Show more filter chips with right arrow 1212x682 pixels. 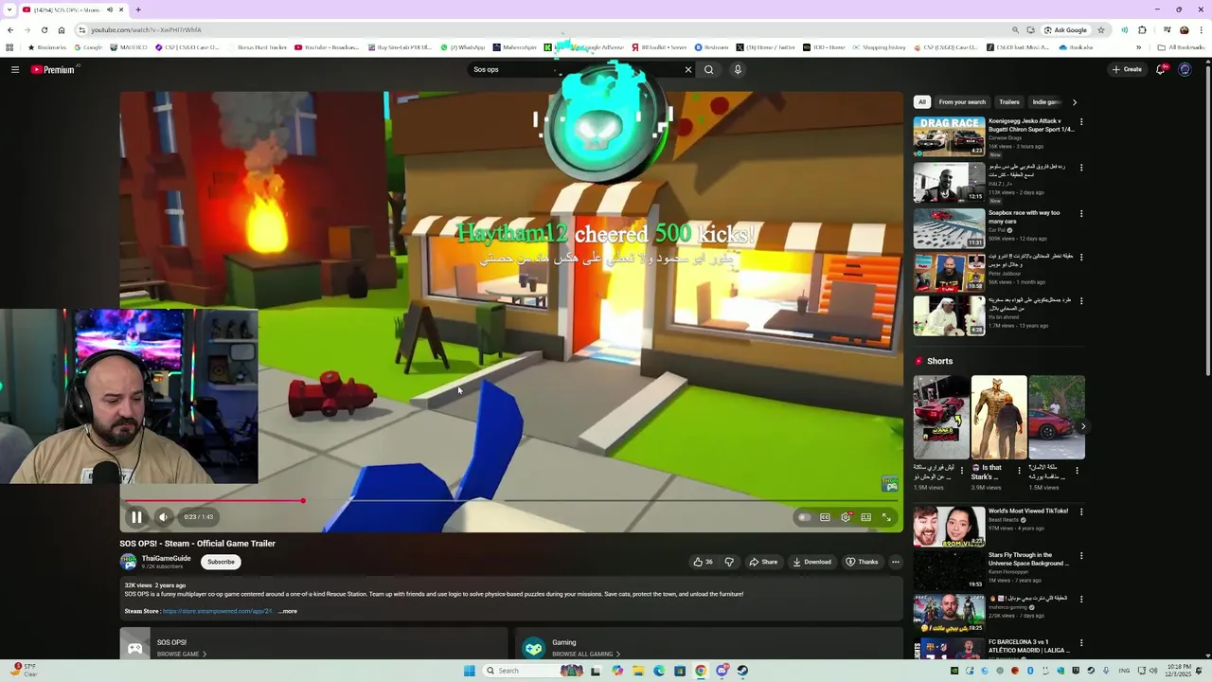[x=1075, y=102]
